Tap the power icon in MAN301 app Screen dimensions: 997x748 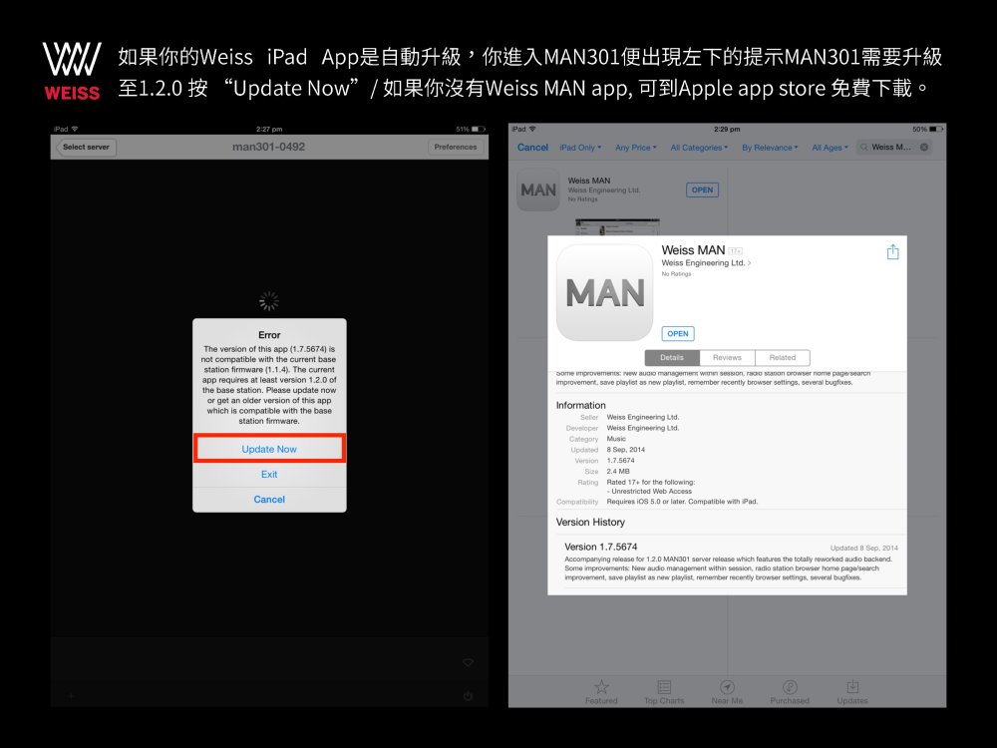point(468,695)
